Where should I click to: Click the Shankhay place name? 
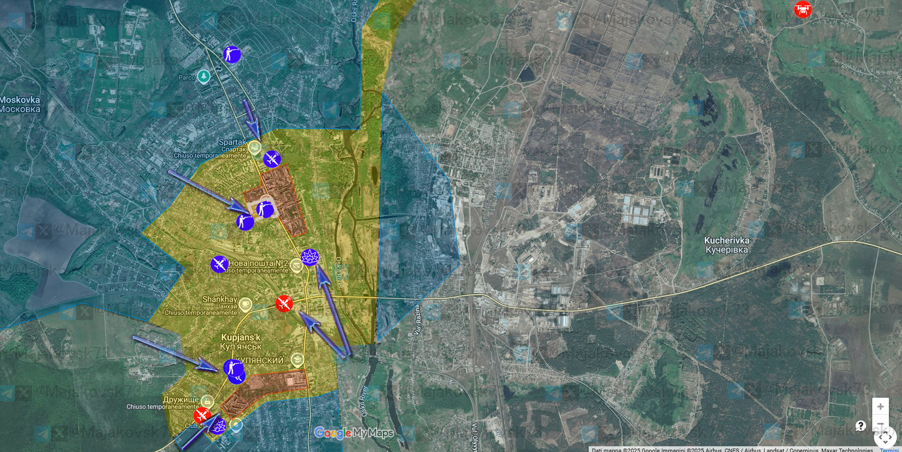tap(219, 299)
